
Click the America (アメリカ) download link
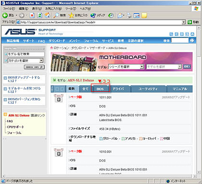128,138
